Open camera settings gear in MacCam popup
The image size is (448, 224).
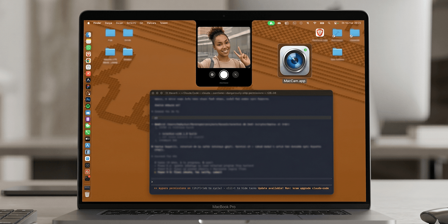pos(212,75)
